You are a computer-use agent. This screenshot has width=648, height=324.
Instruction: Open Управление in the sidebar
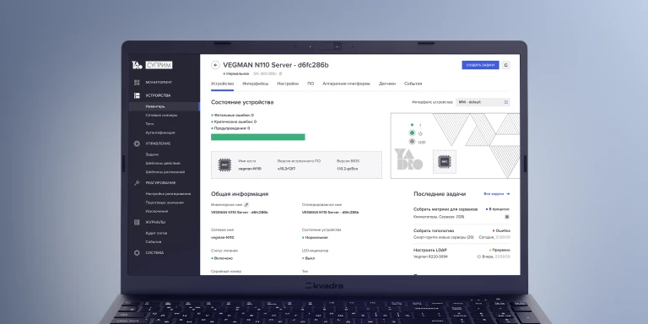pos(158,143)
